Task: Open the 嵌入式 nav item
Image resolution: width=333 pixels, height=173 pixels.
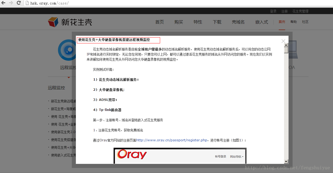Action: [x=262, y=22]
